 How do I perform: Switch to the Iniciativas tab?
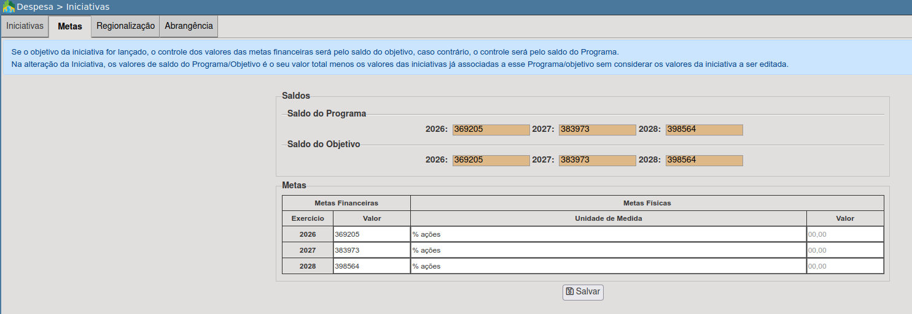click(25, 26)
